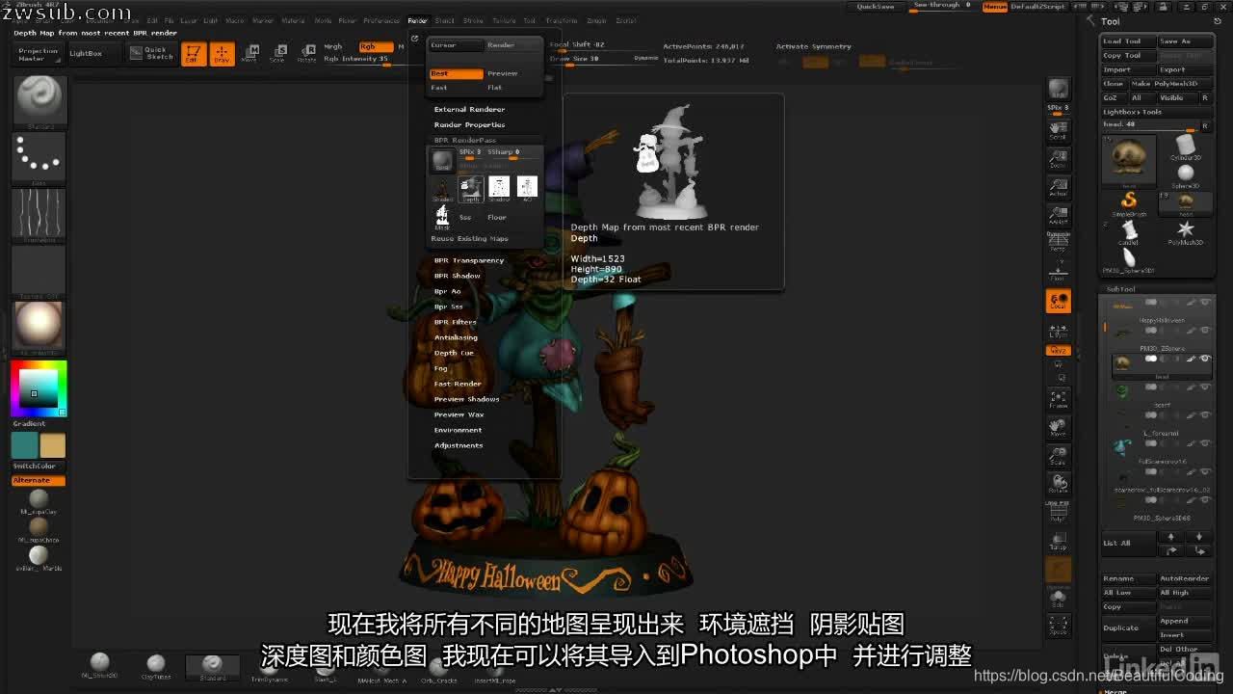This screenshot has height=694, width=1233.
Task: Select the Zoom canvas tool
Action: tap(1058, 159)
